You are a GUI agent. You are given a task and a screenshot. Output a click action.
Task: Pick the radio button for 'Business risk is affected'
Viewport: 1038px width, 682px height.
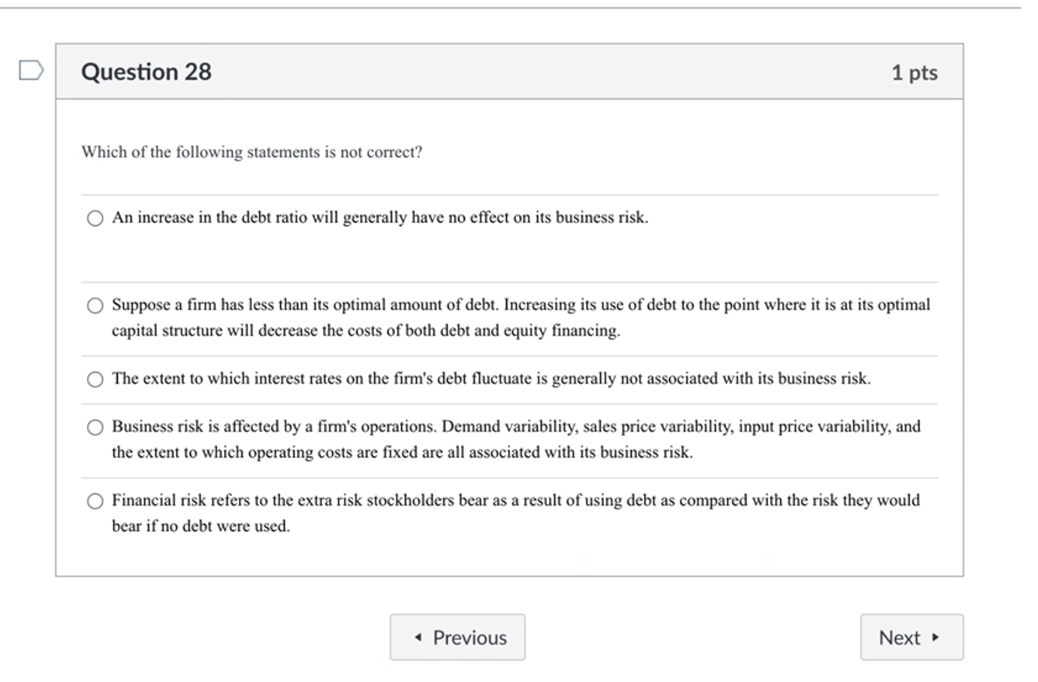click(x=95, y=427)
